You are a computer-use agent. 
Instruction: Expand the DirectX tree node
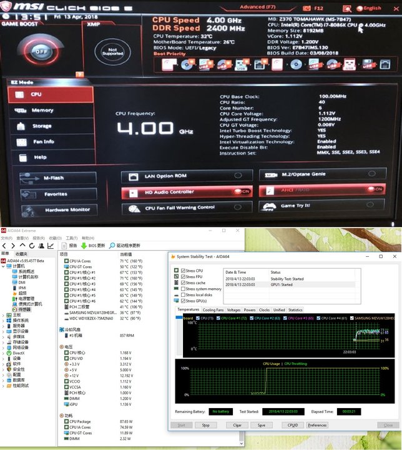coord(3,353)
